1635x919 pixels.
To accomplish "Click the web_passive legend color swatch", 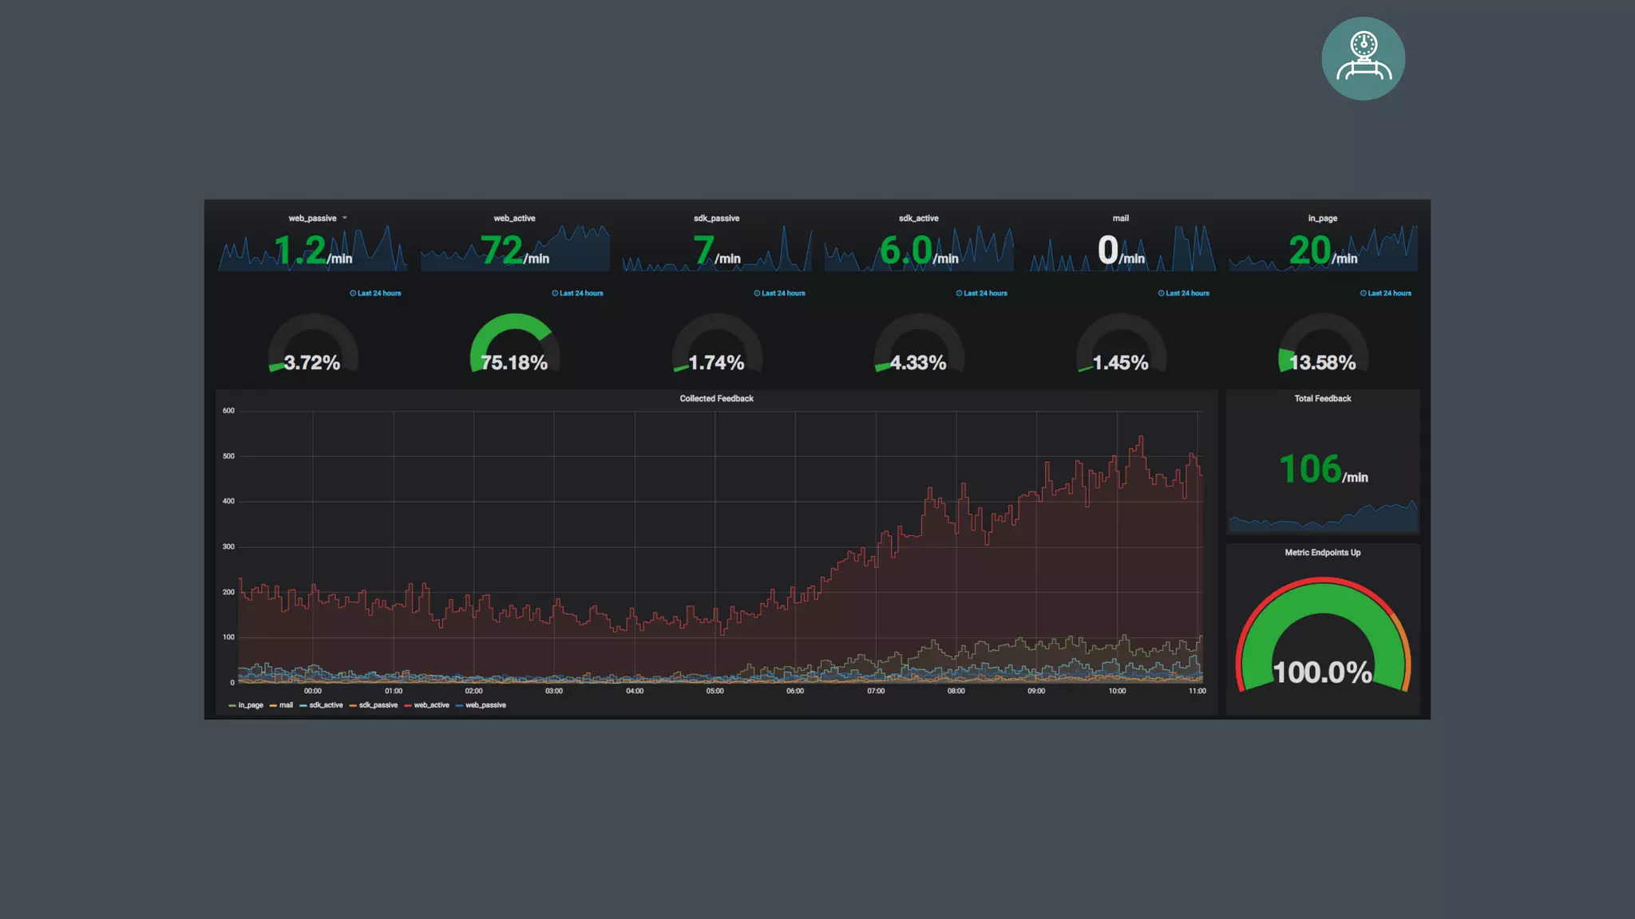I will pyautogui.click(x=459, y=706).
